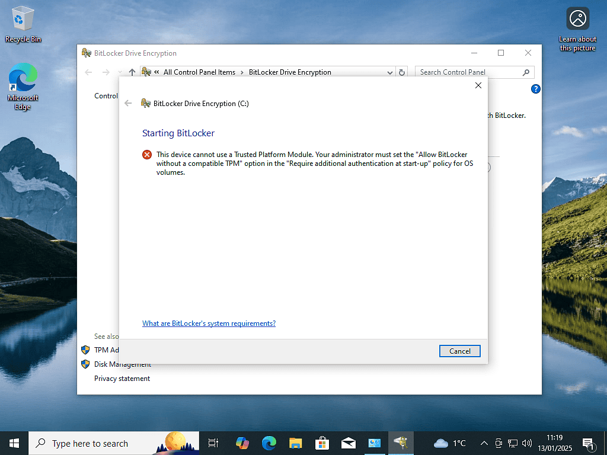Viewport: 607px width, 455px height.
Task: Open File Explorer from the taskbar
Action: [296, 443]
